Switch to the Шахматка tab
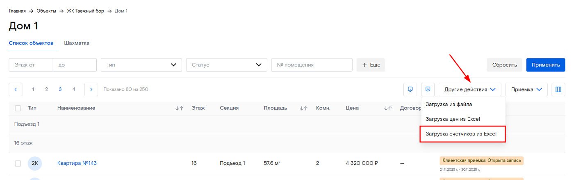 (x=77, y=43)
